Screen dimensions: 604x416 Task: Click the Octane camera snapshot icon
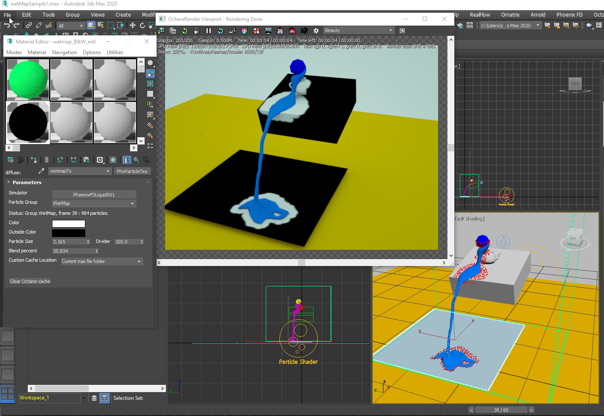304,31
